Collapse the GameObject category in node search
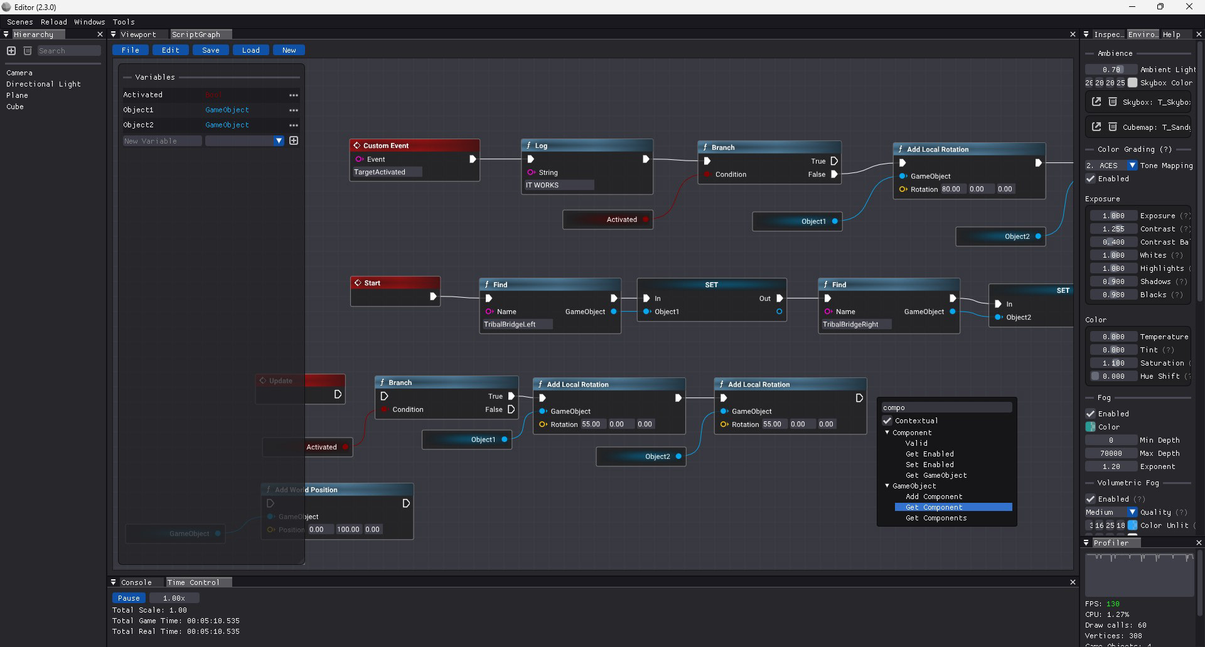1205x647 pixels. (x=887, y=486)
